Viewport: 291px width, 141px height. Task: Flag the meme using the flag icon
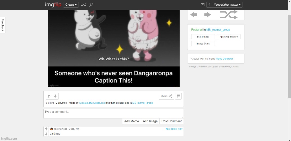pyautogui.click(x=178, y=96)
